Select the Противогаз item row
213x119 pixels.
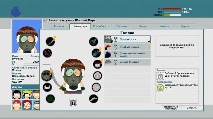(x=127, y=39)
